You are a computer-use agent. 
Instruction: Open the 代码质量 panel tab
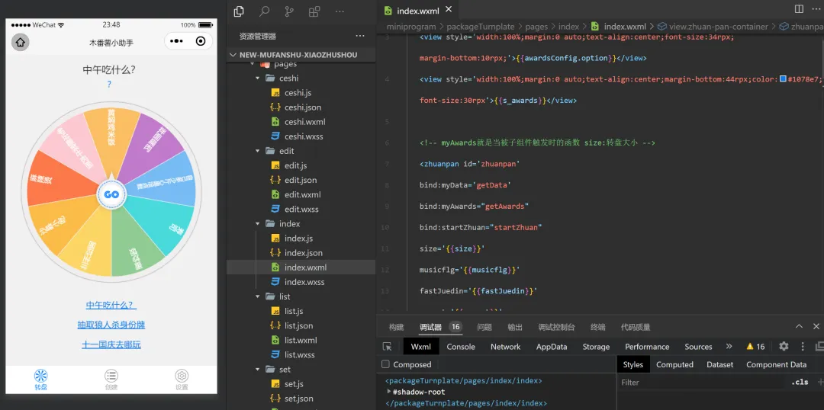tap(636, 327)
